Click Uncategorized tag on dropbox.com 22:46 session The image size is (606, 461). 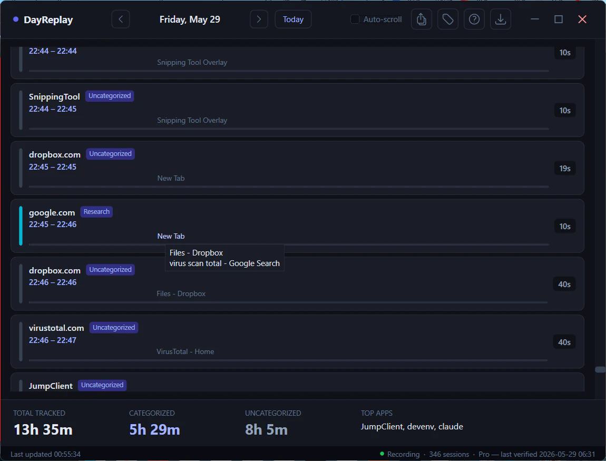110,270
